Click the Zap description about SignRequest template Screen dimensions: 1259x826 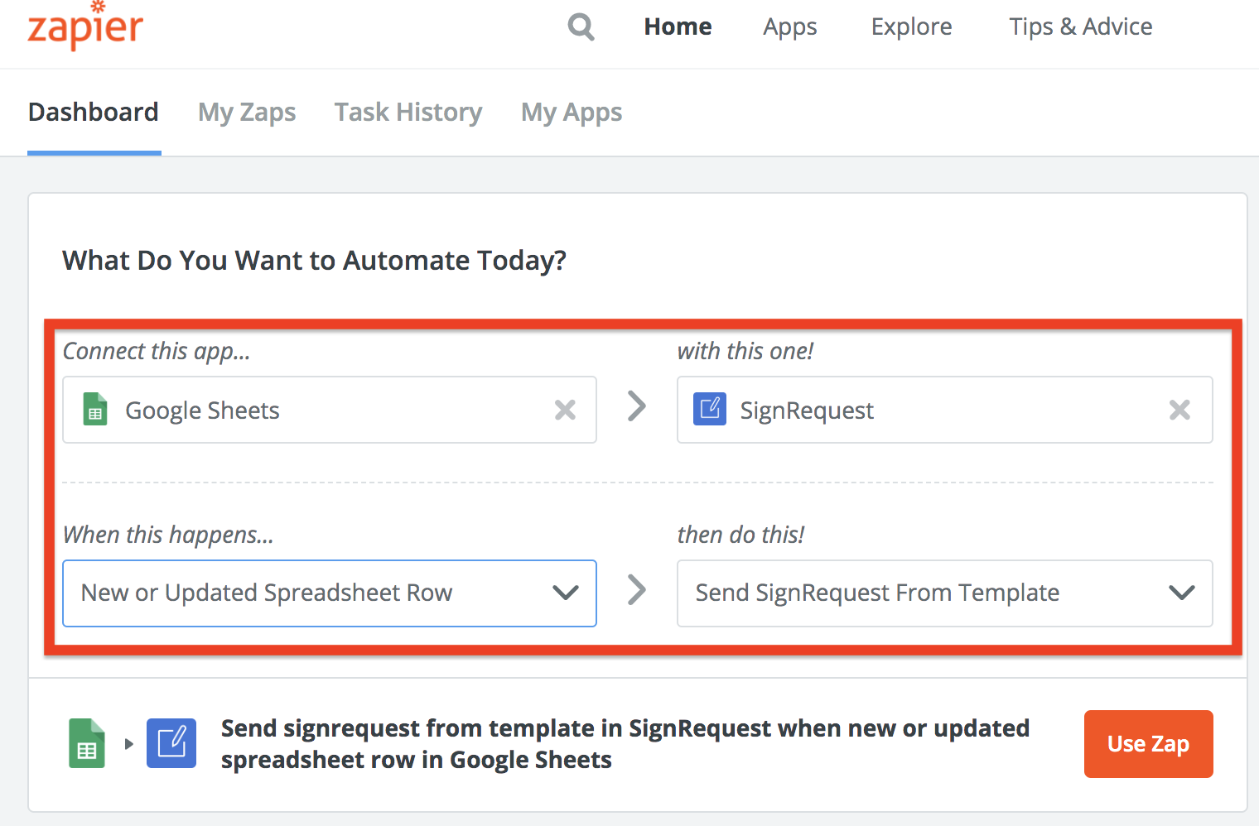click(625, 744)
